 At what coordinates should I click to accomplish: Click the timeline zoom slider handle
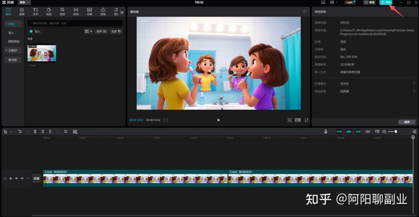click(396, 132)
